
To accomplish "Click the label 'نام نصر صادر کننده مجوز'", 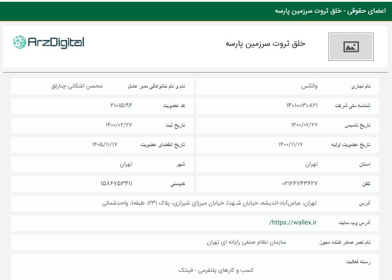I will [x=345, y=242].
